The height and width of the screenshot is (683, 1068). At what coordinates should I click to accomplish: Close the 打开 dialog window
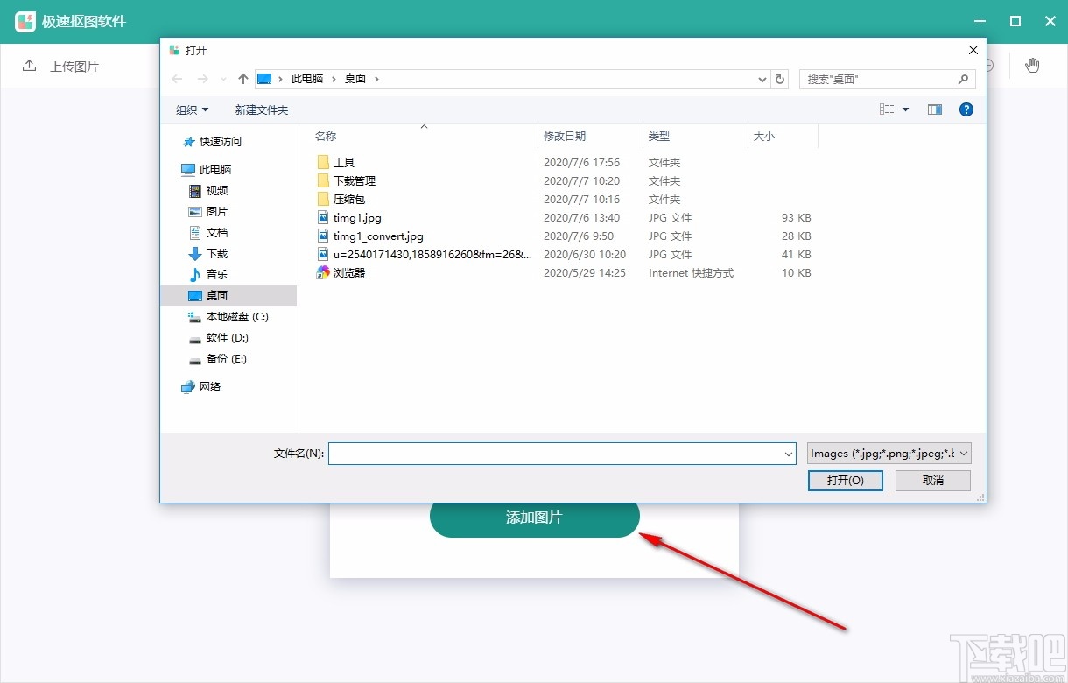point(973,50)
